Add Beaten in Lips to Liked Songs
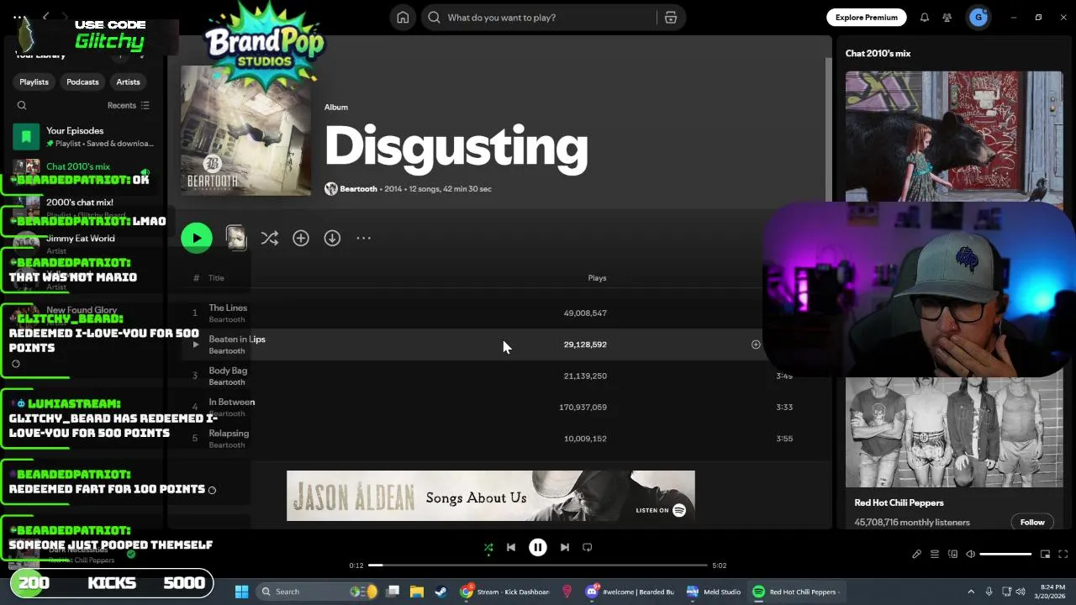This screenshot has height=605, width=1076. 756,345
